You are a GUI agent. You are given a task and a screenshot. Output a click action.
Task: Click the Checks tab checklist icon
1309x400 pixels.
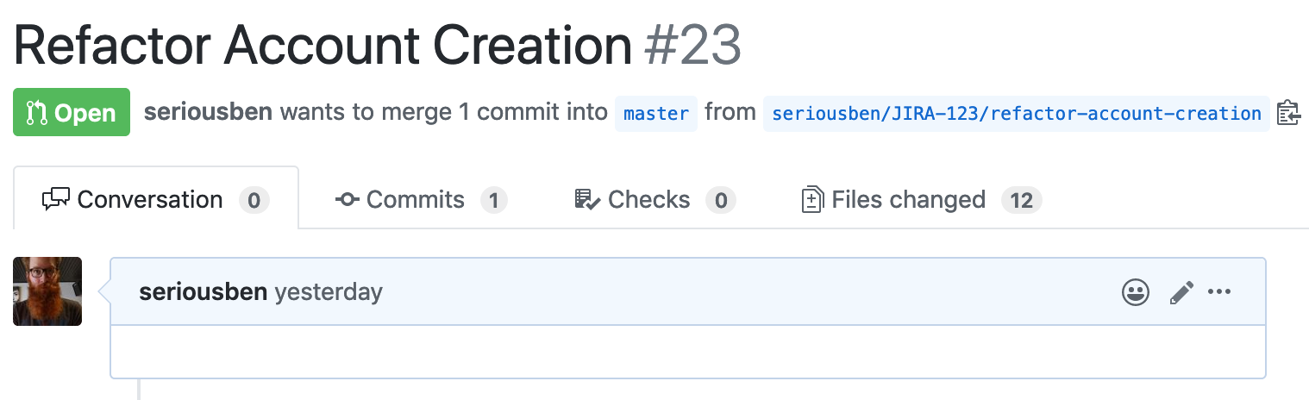[587, 200]
